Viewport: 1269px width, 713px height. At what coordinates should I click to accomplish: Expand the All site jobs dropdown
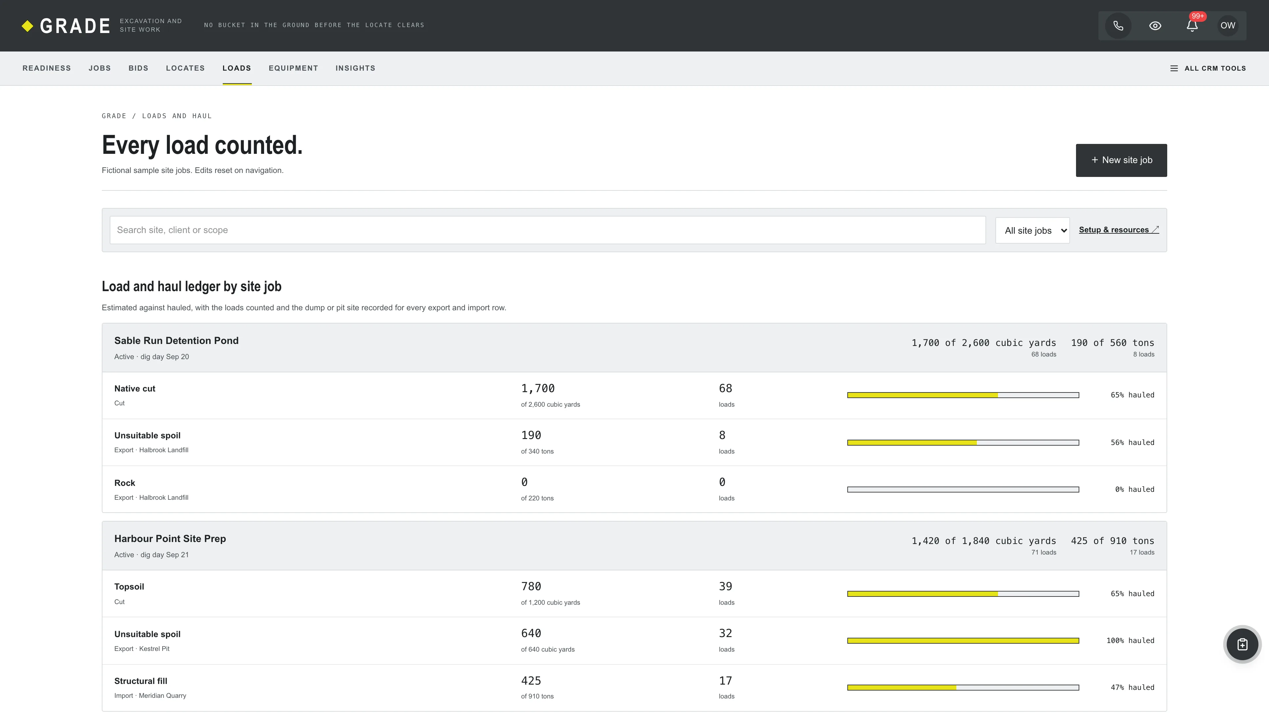coord(1032,230)
